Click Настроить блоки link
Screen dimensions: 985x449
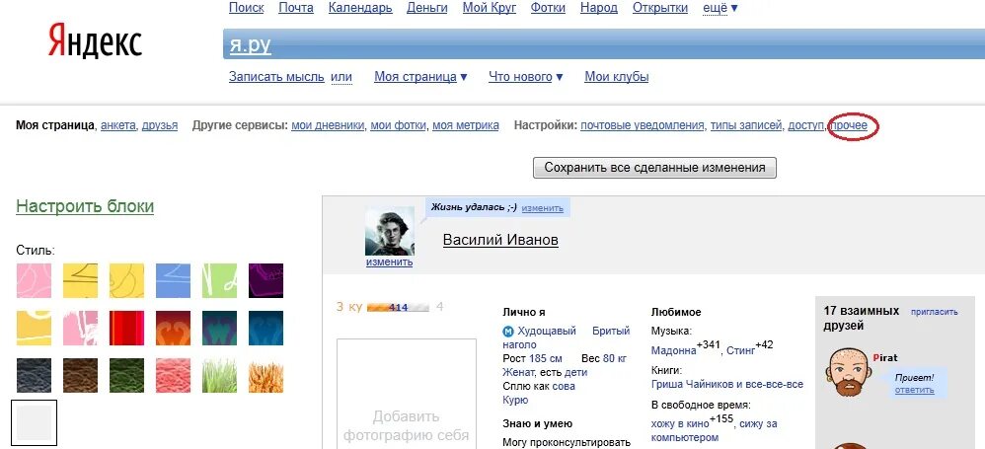tap(85, 206)
